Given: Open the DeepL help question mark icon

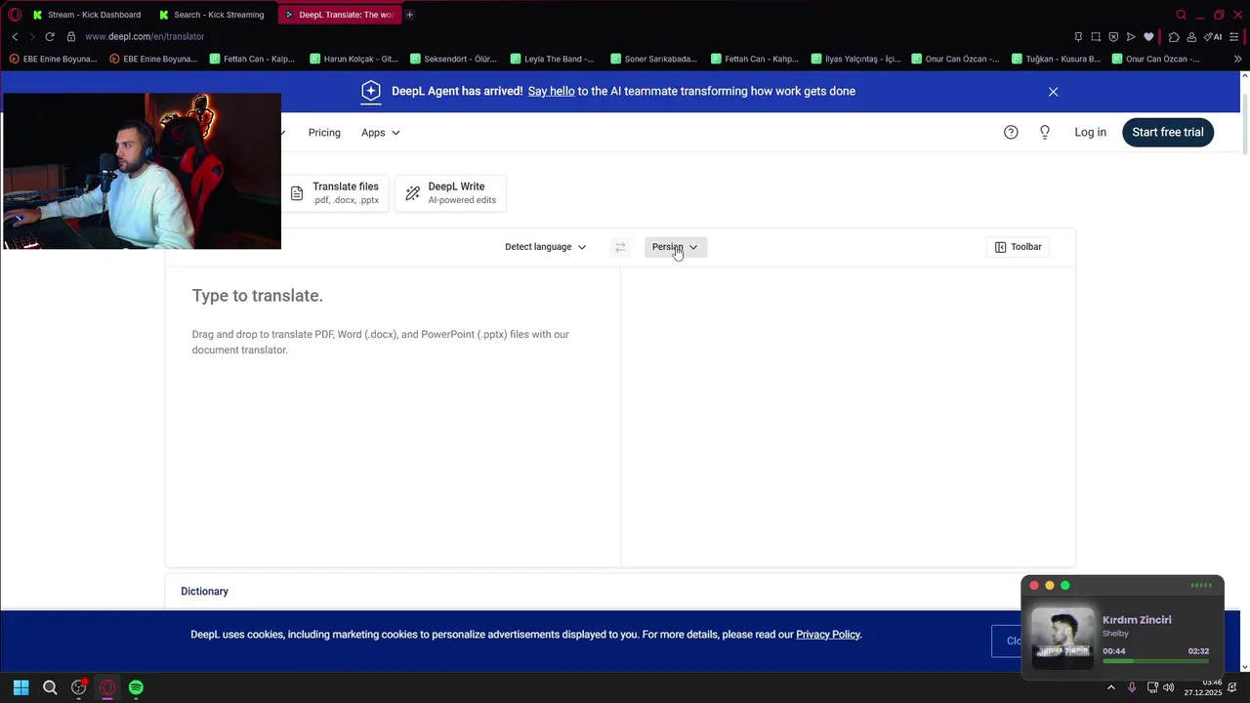Looking at the screenshot, I should (1011, 133).
